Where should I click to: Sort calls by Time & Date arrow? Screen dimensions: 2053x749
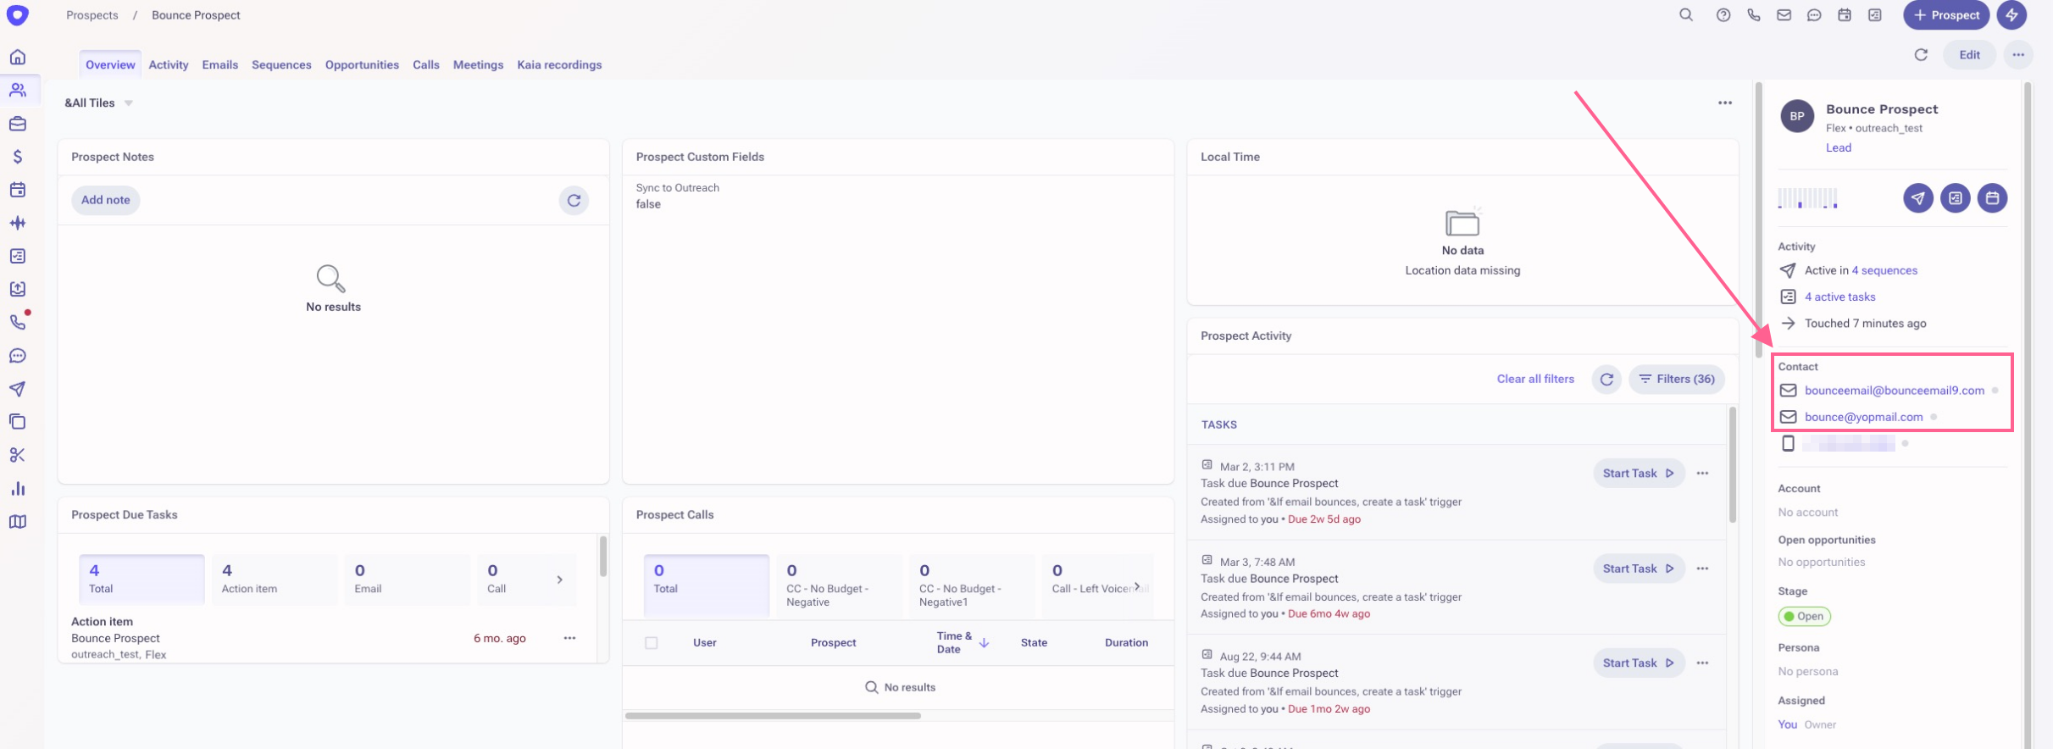coord(984,643)
